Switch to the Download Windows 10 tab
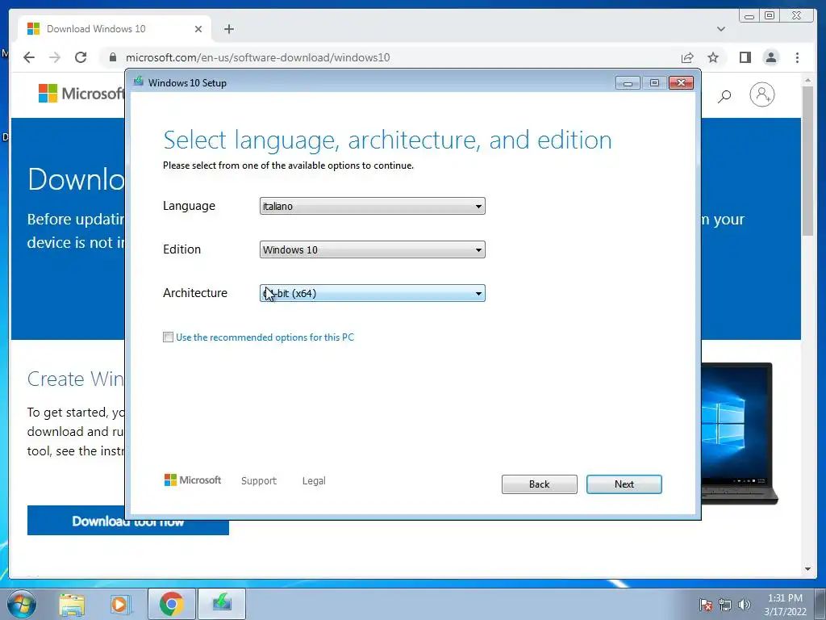826x620 pixels. tap(115, 29)
